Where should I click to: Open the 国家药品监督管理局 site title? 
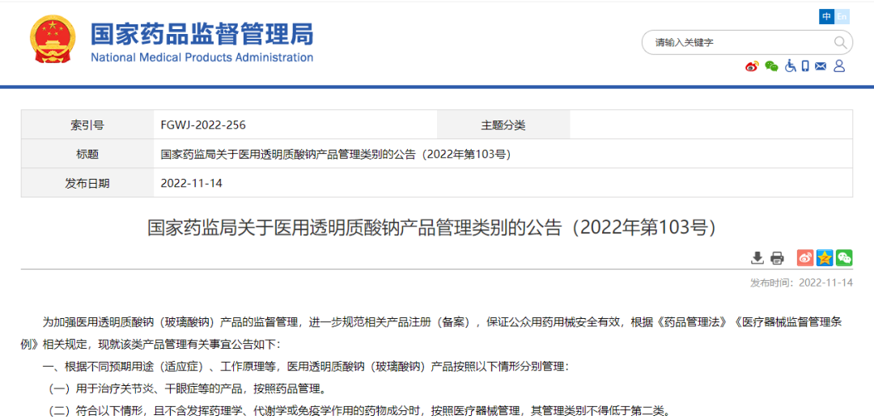[x=202, y=35]
